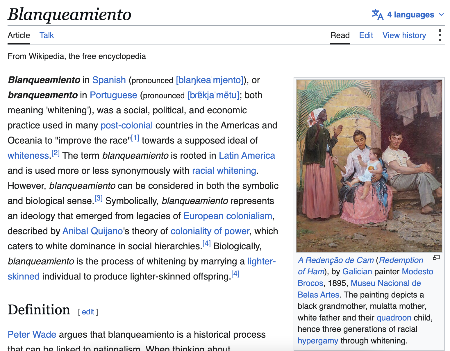Click the Spanish IPA pronunciation link

coord(210,80)
